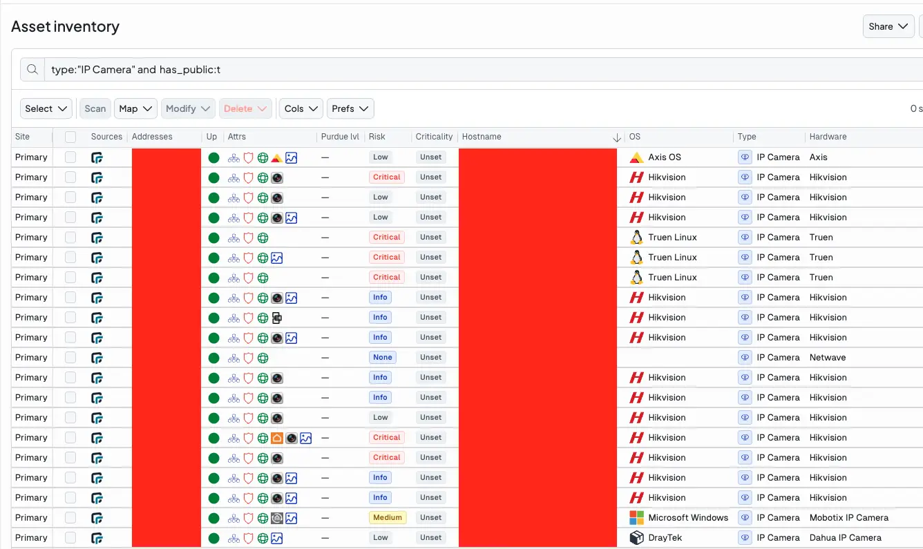Screen dimensions: 923x549
Task: Click the green globe icon in Axis row
Action: pos(263,157)
